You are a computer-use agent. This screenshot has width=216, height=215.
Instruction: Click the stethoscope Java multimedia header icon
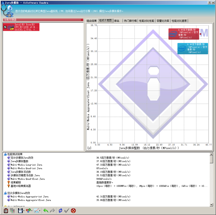(x=7, y=11)
